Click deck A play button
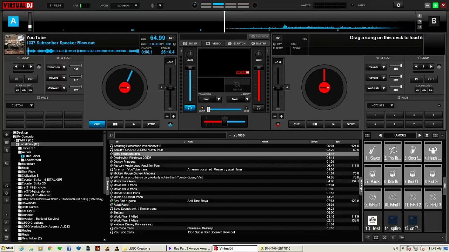This screenshot has height=252, width=449. pyautogui.click(x=133, y=124)
